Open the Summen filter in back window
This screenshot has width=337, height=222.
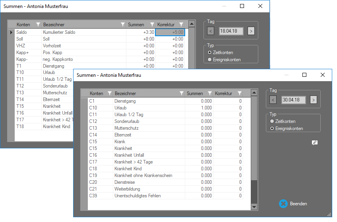point(152,25)
